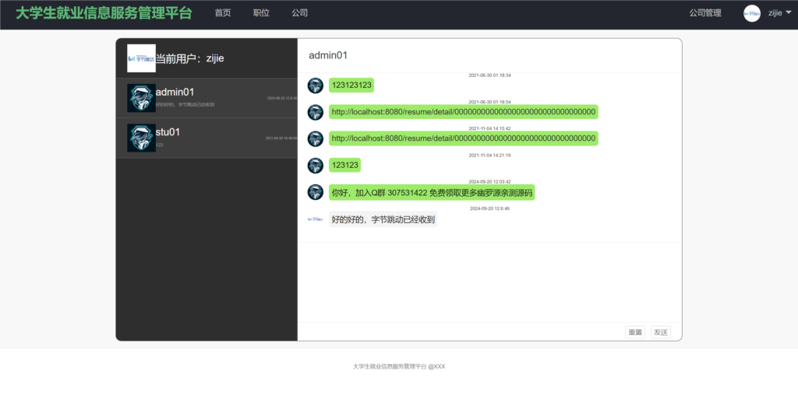798x413 pixels.
Task: Click the zijie profile avatar in navbar
Action: click(x=752, y=13)
